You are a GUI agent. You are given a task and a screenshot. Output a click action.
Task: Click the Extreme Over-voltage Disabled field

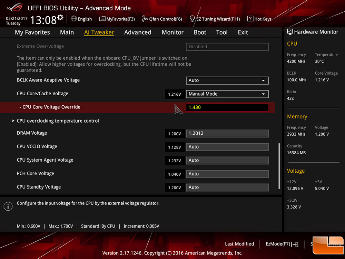pos(227,47)
